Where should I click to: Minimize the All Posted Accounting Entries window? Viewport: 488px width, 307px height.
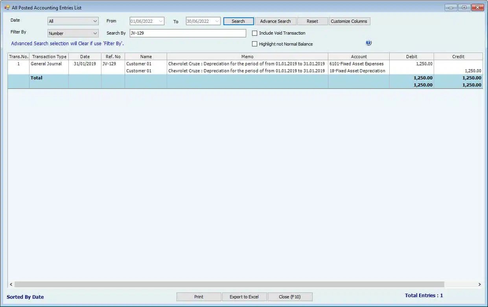pos(451,7)
